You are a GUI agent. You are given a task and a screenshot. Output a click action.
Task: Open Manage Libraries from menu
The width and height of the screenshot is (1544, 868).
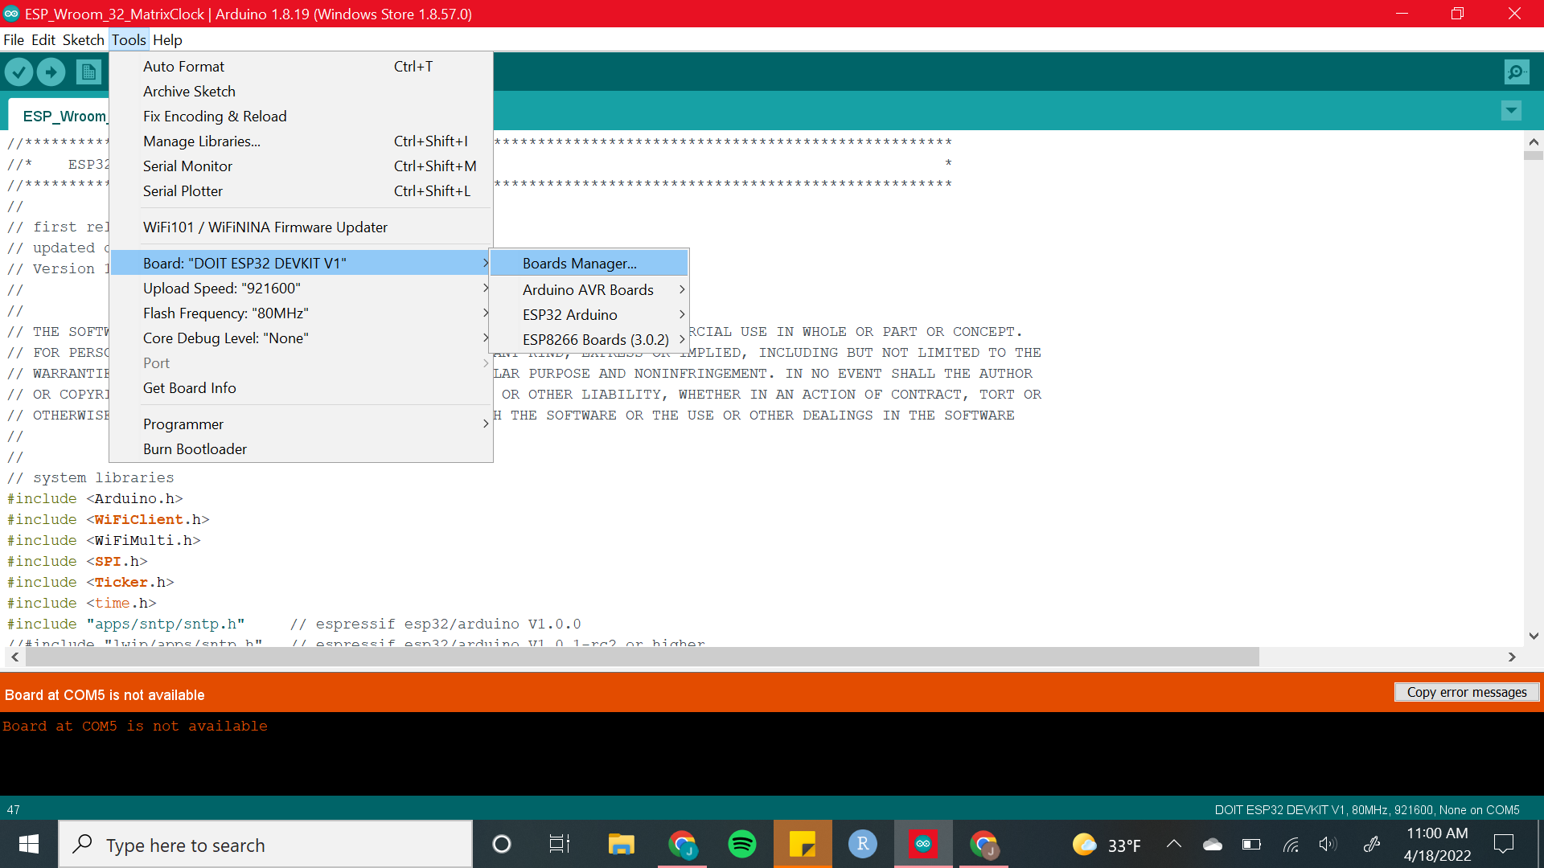point(301,141)
